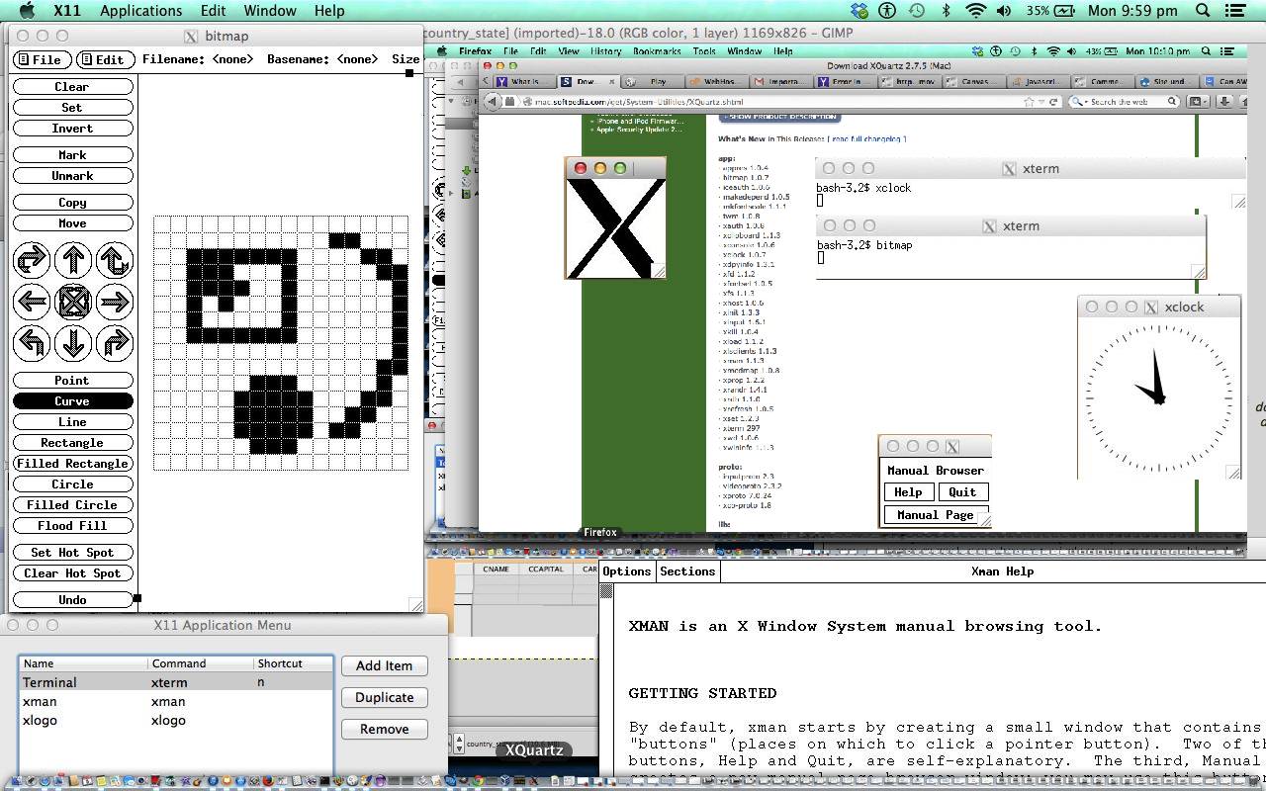The width and height of the screenshot is (1266, 791).
Task: Open the Sections menu in Xman Help
Action: click(687, 571)
